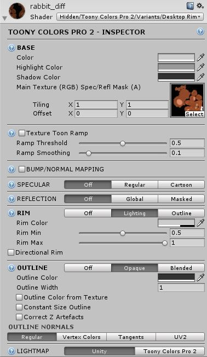Select UV2 outline normals
Image resolution: width=207 pixels, height=357 pixels.
pos(180,337)
